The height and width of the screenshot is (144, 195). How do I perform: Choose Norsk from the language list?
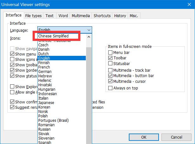pyautogui.click(x=62, y=111)
